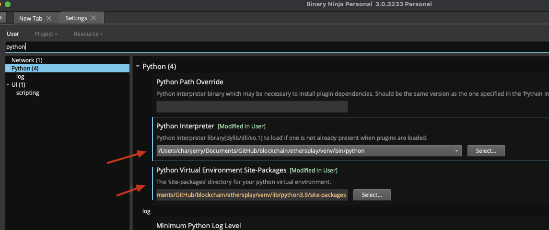Open the Project scope dropdown

pyautogui.click(x=46, y=34)
